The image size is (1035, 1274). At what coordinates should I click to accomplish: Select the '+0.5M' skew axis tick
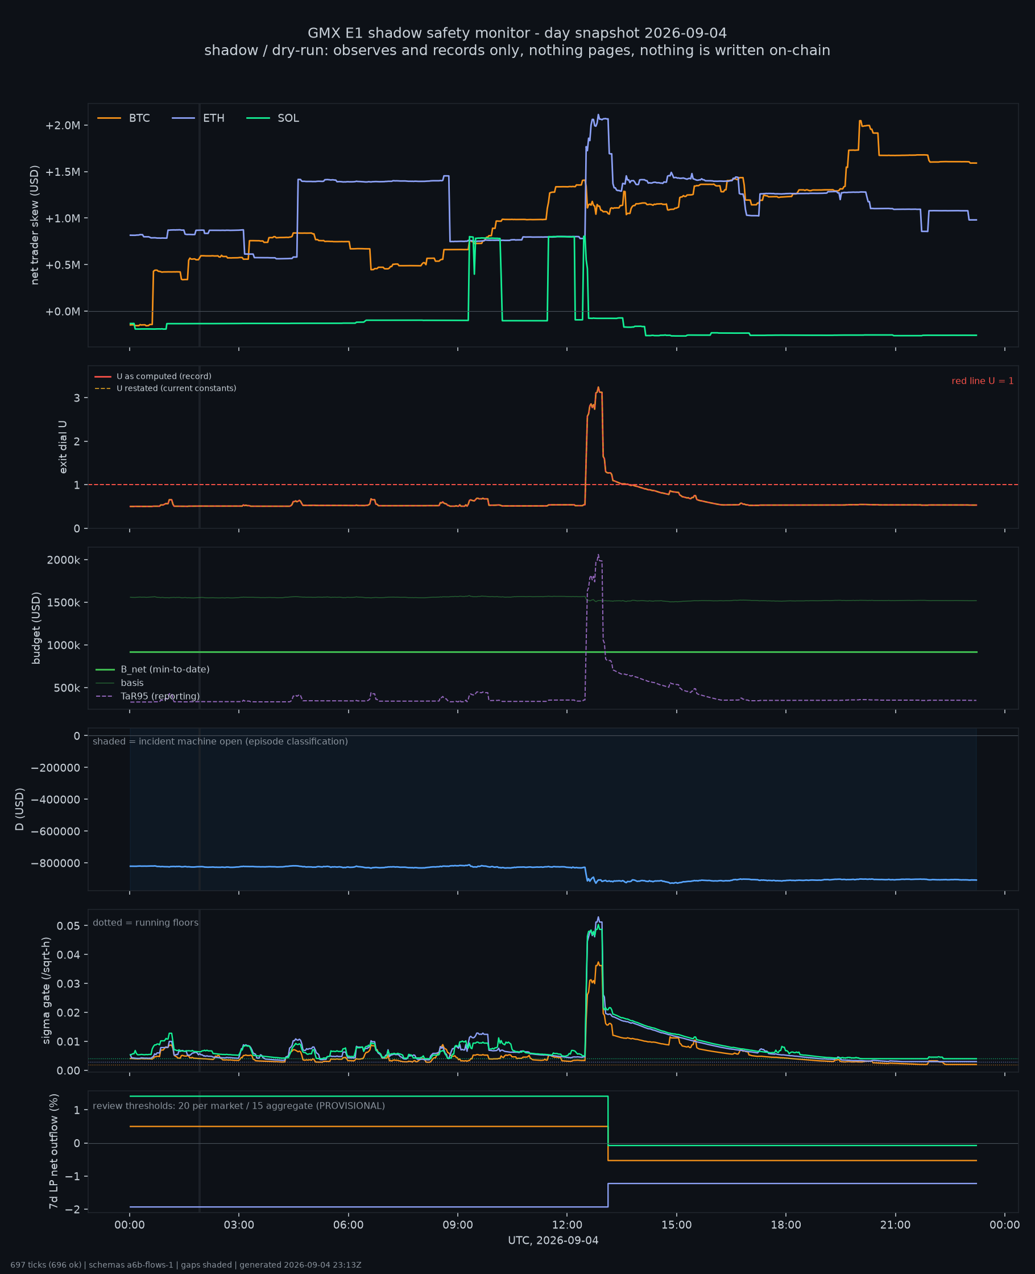point(62,264)
